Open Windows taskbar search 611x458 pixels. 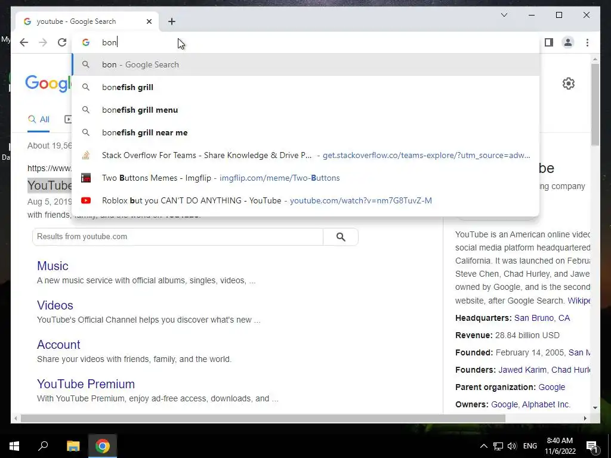43,446
